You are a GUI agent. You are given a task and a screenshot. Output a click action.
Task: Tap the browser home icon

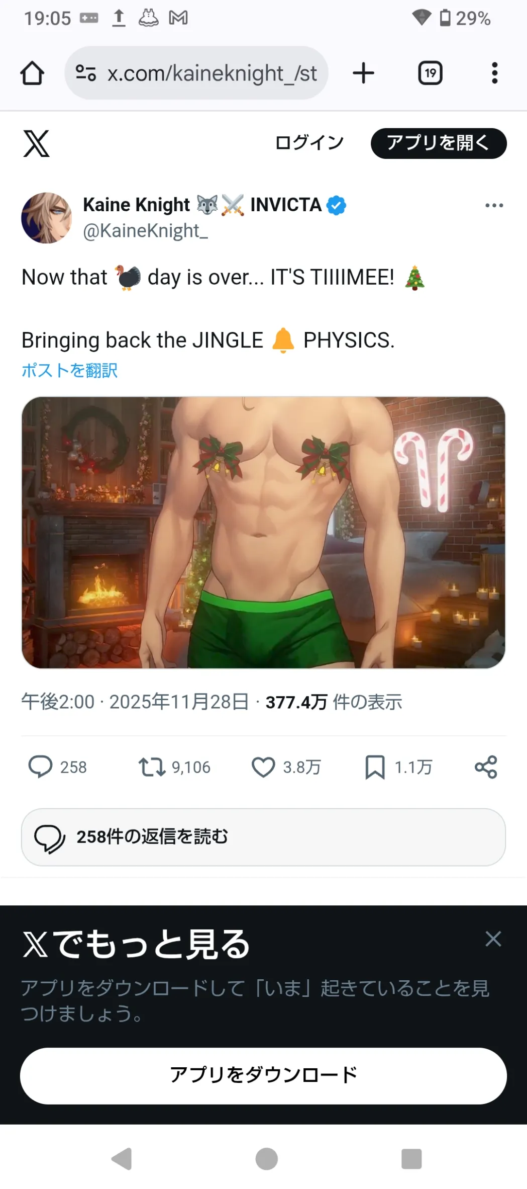tap(32, 73)
